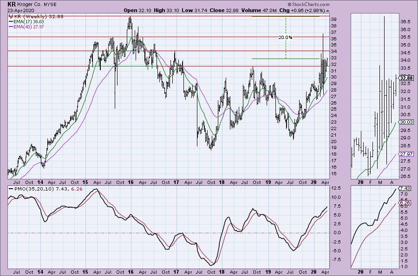Click year 19 on bottom PMO time axis

pos(268,272)
